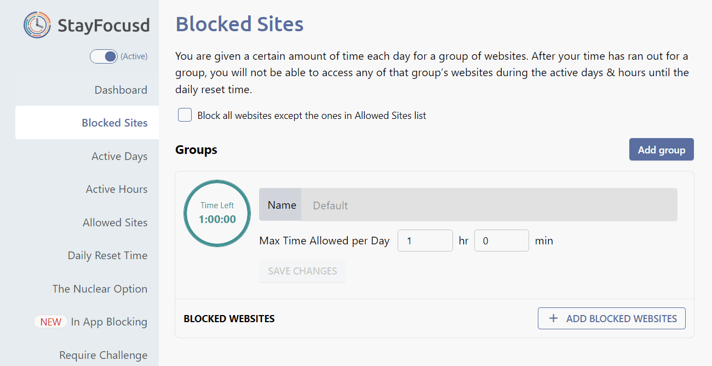Open Daily Reset Time page
Image resolution: width=712 pixels, height=366 pixels.
[x=107, y=255]
